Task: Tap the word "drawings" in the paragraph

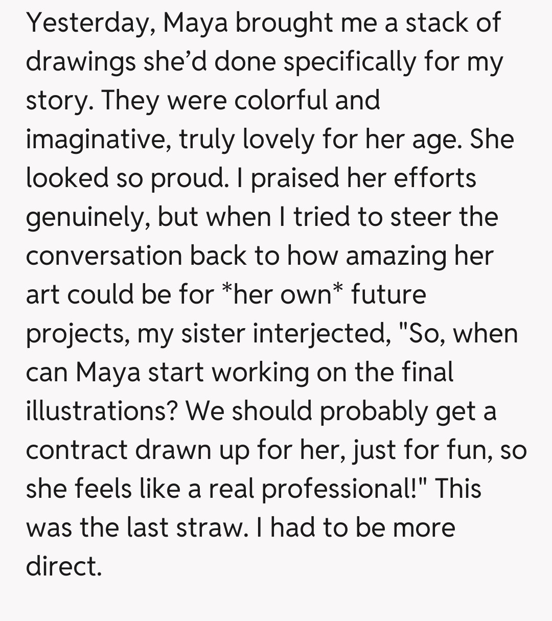Action: [81, 62]
